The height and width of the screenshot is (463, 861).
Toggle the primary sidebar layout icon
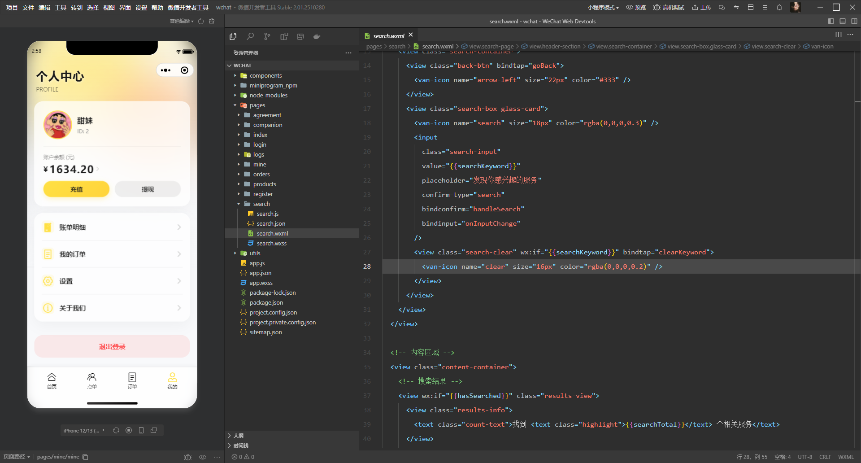[831, 21]
